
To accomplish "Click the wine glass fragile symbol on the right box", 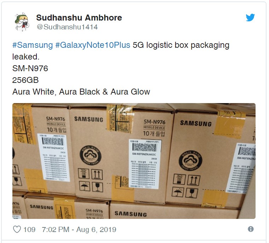I will (x=191, y=193).
